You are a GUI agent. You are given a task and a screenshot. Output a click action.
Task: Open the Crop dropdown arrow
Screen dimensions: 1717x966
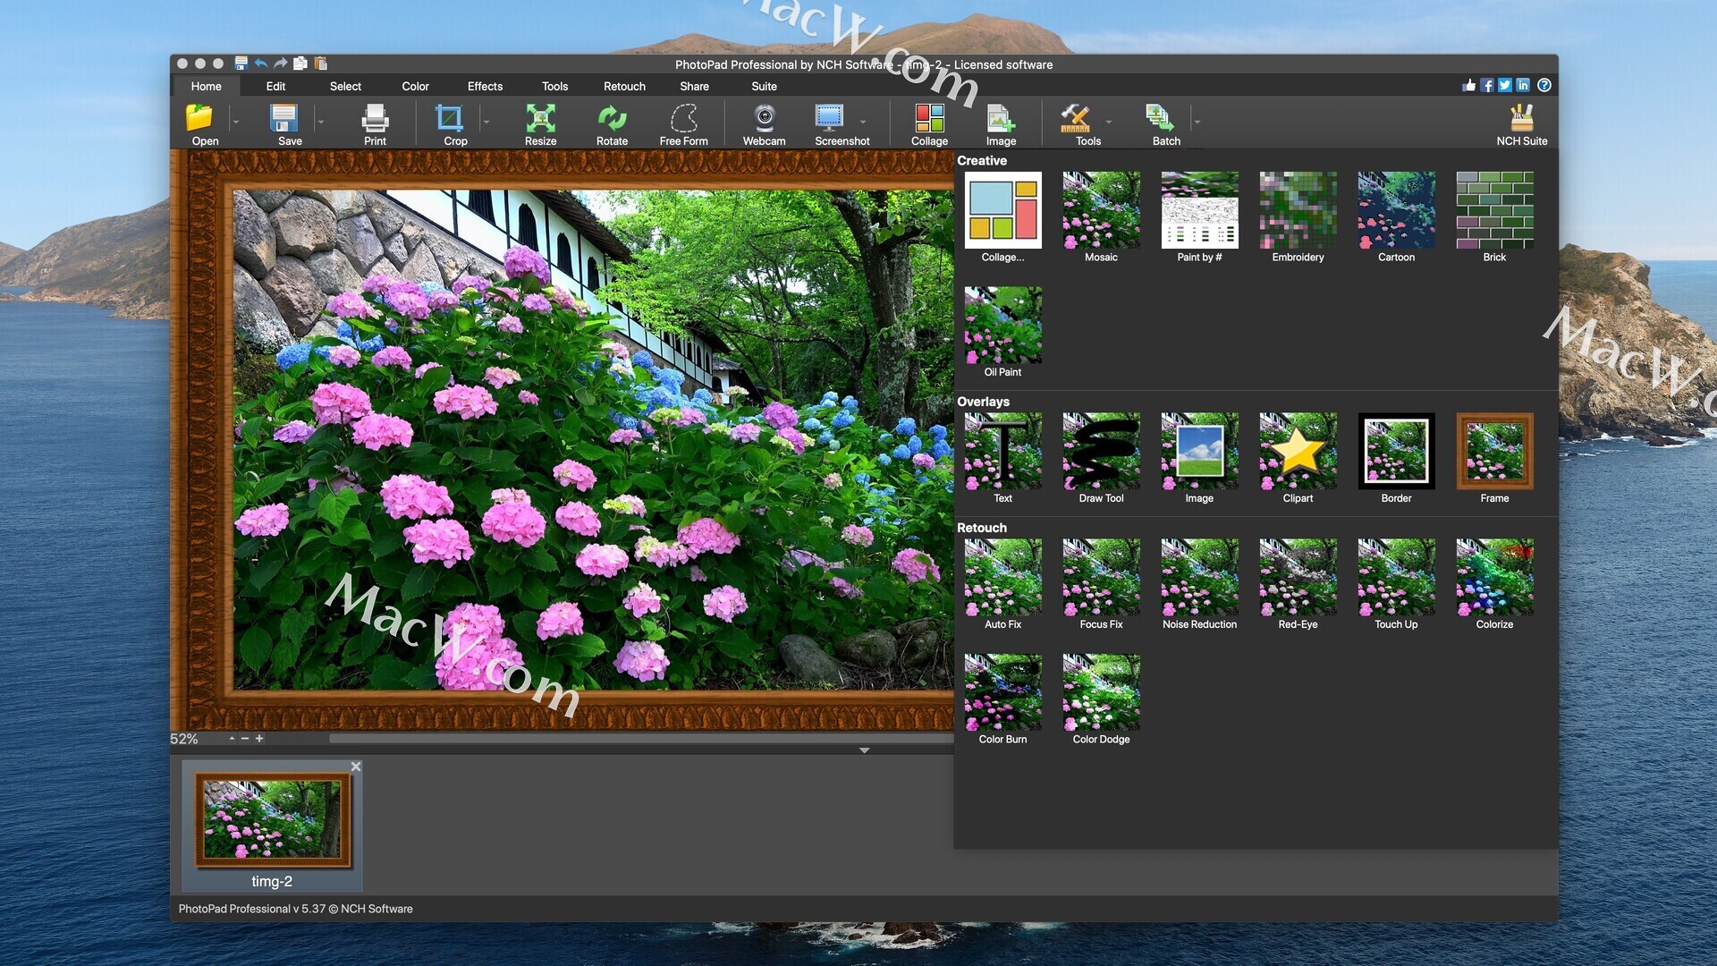coord(486,122)
